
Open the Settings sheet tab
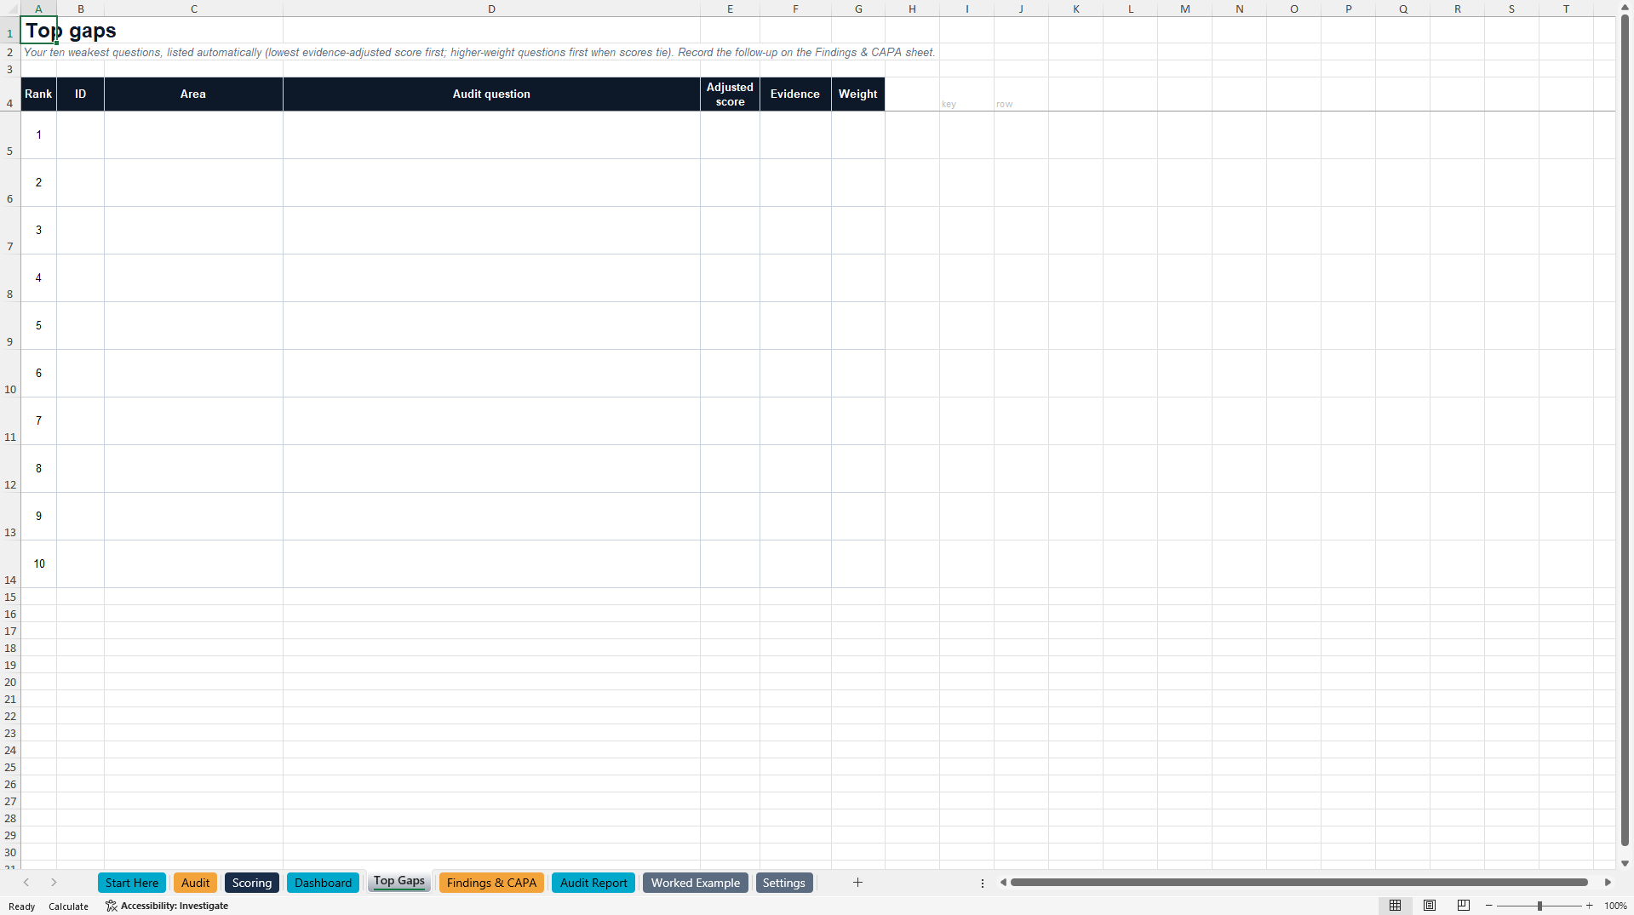pos(784,883)
